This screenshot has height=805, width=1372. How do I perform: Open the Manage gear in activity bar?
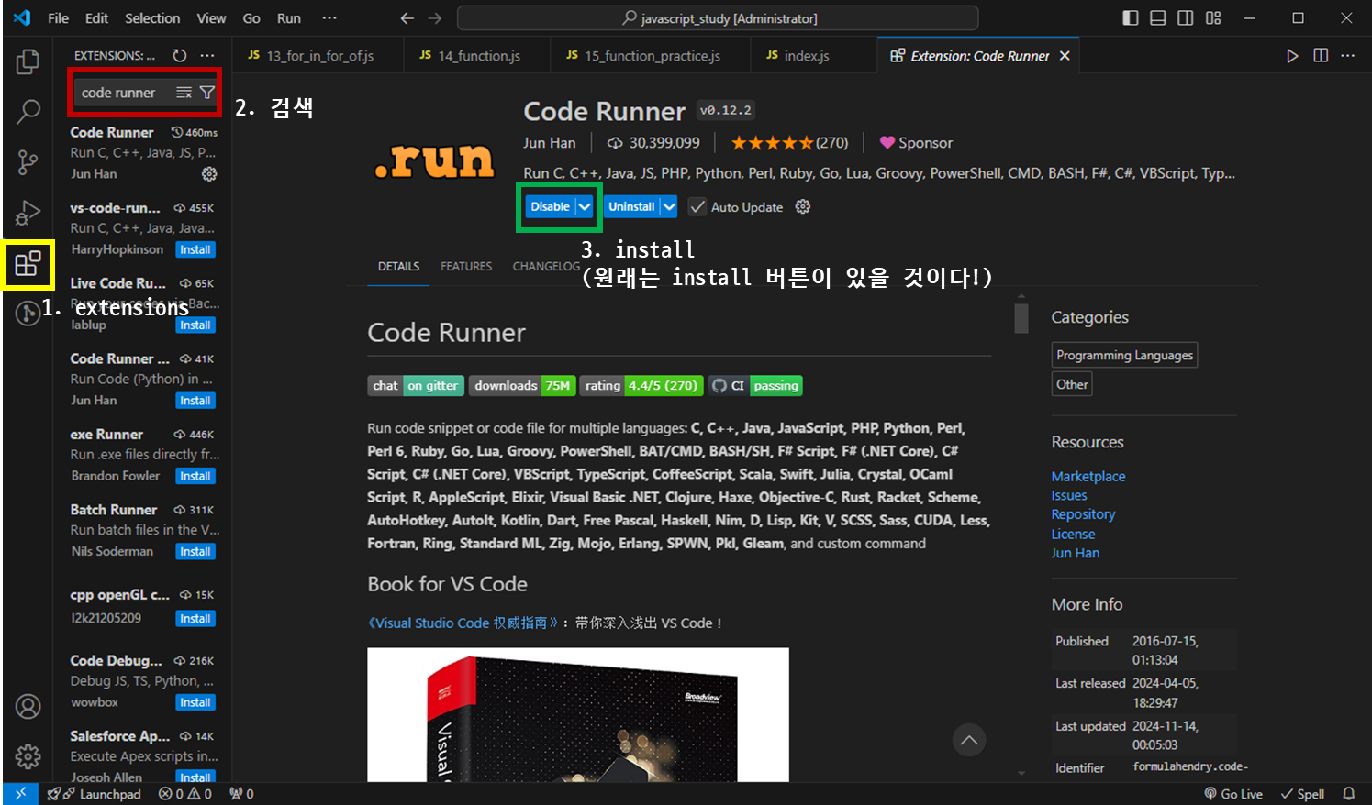click(28, 756)
